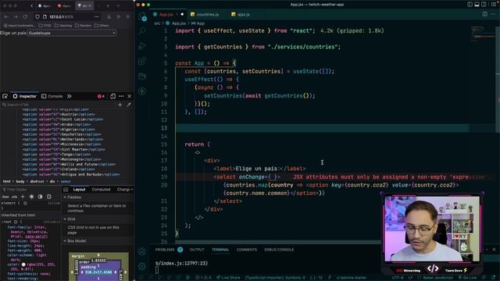
Task: Open the overflow dropdown next to Changes tab
Action: coord(132,190)
